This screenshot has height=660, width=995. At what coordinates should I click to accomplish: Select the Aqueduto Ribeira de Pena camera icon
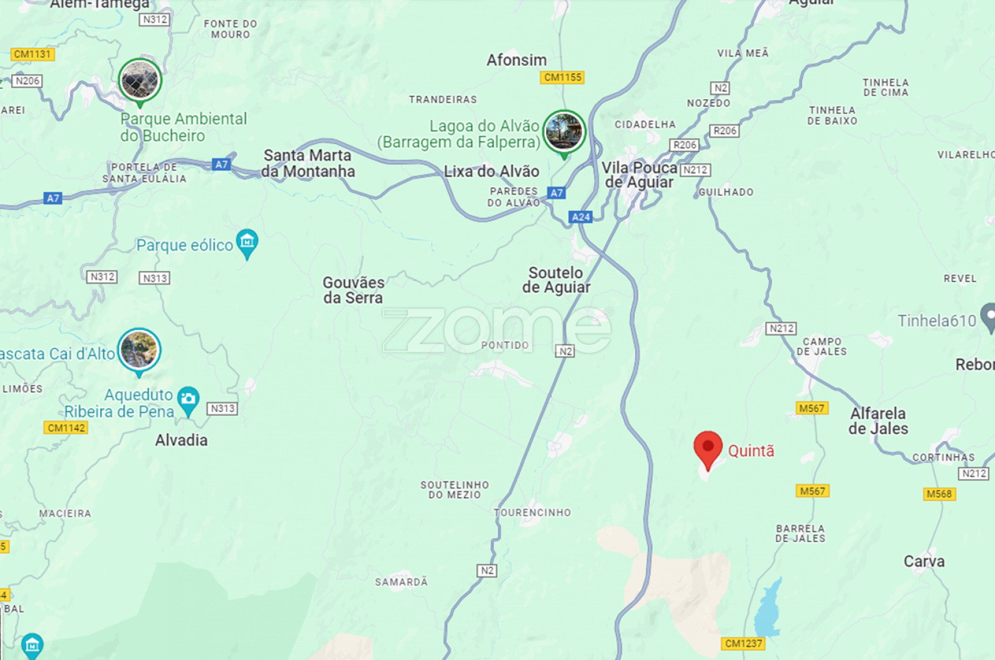188,401
